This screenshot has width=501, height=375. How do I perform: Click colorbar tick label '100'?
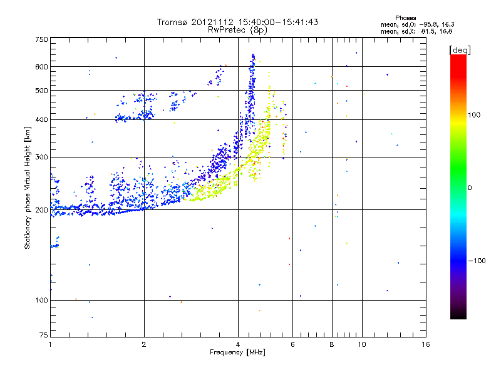[x=474, y=115]
